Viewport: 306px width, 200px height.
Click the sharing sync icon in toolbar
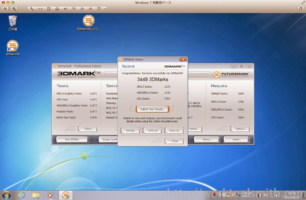click(99, 9)
